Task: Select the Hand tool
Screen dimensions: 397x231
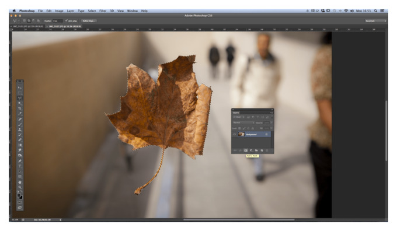Action: pos(20,182)
